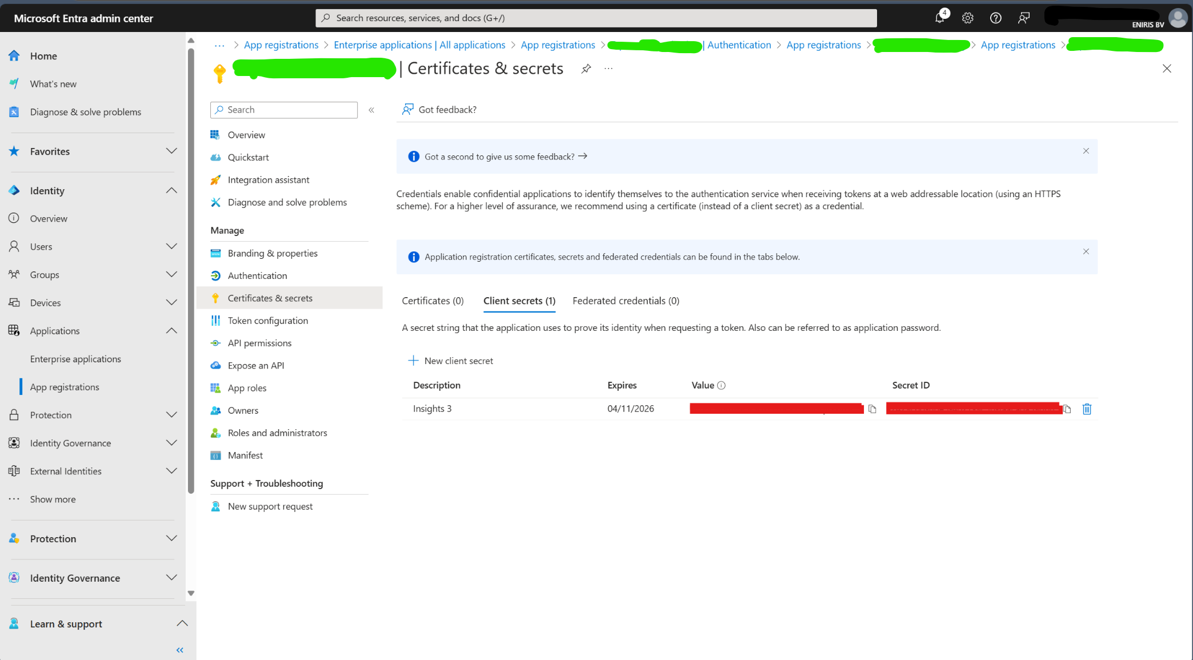The height and width of the screenshot is (660, 1193).
Task: Click the feedback person icon in header
Action: 1023,18
